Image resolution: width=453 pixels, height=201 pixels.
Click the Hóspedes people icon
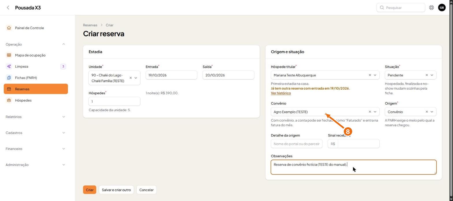9,100
